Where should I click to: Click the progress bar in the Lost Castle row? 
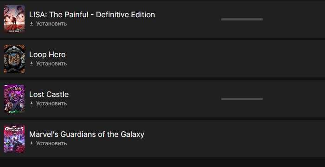(242, 99)
